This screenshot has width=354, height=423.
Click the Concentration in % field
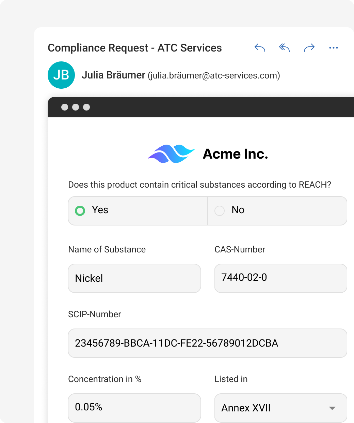pos(134,408)
